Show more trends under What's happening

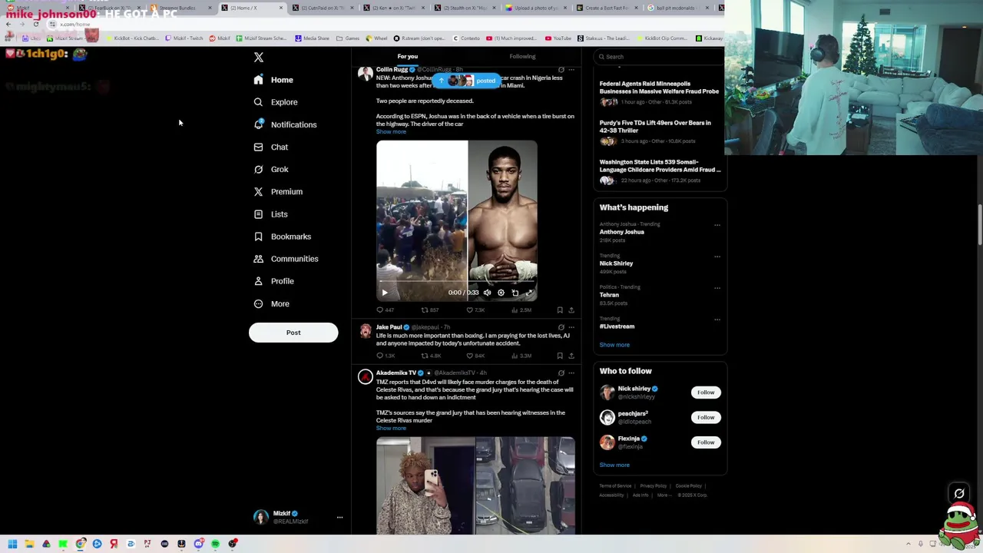pos(614,345)
